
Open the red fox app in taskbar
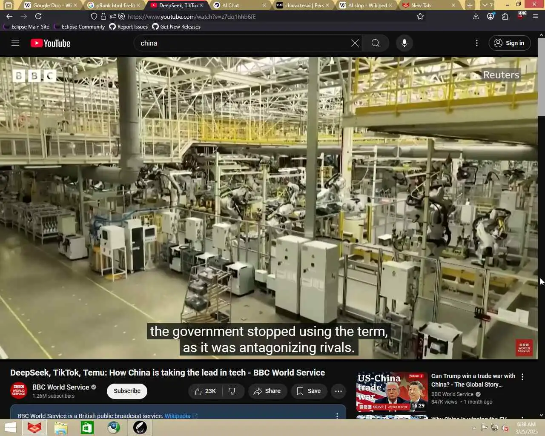click(34, 427)
